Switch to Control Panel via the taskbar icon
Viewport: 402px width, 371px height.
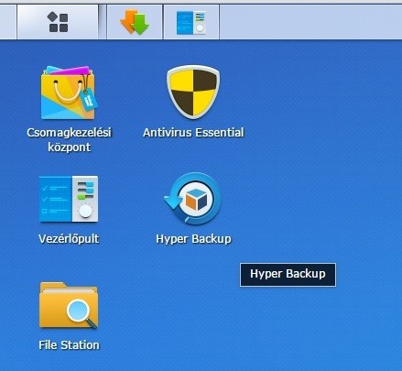coord(191,22)
